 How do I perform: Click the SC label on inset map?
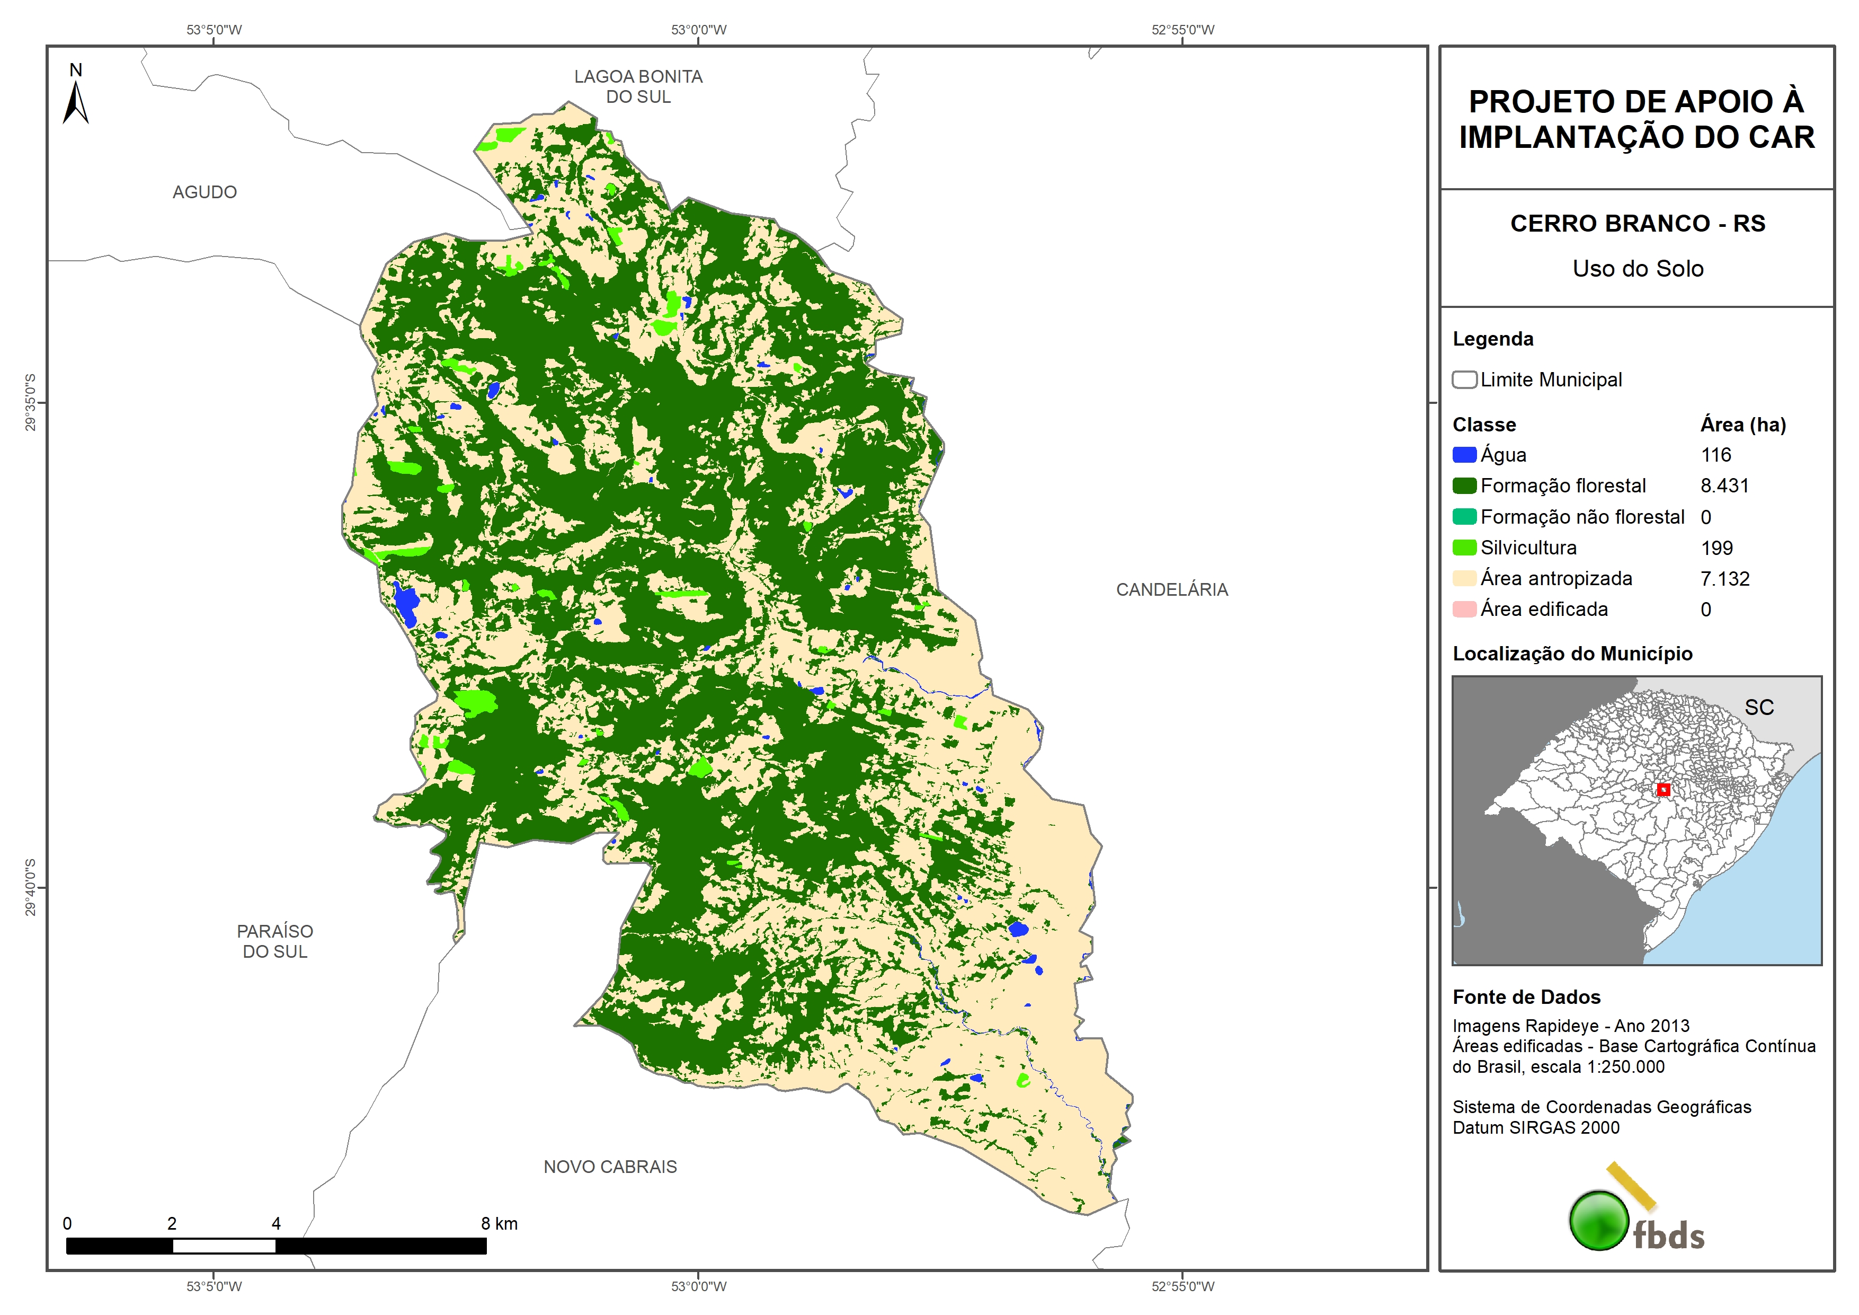[x=1758, y=708]
